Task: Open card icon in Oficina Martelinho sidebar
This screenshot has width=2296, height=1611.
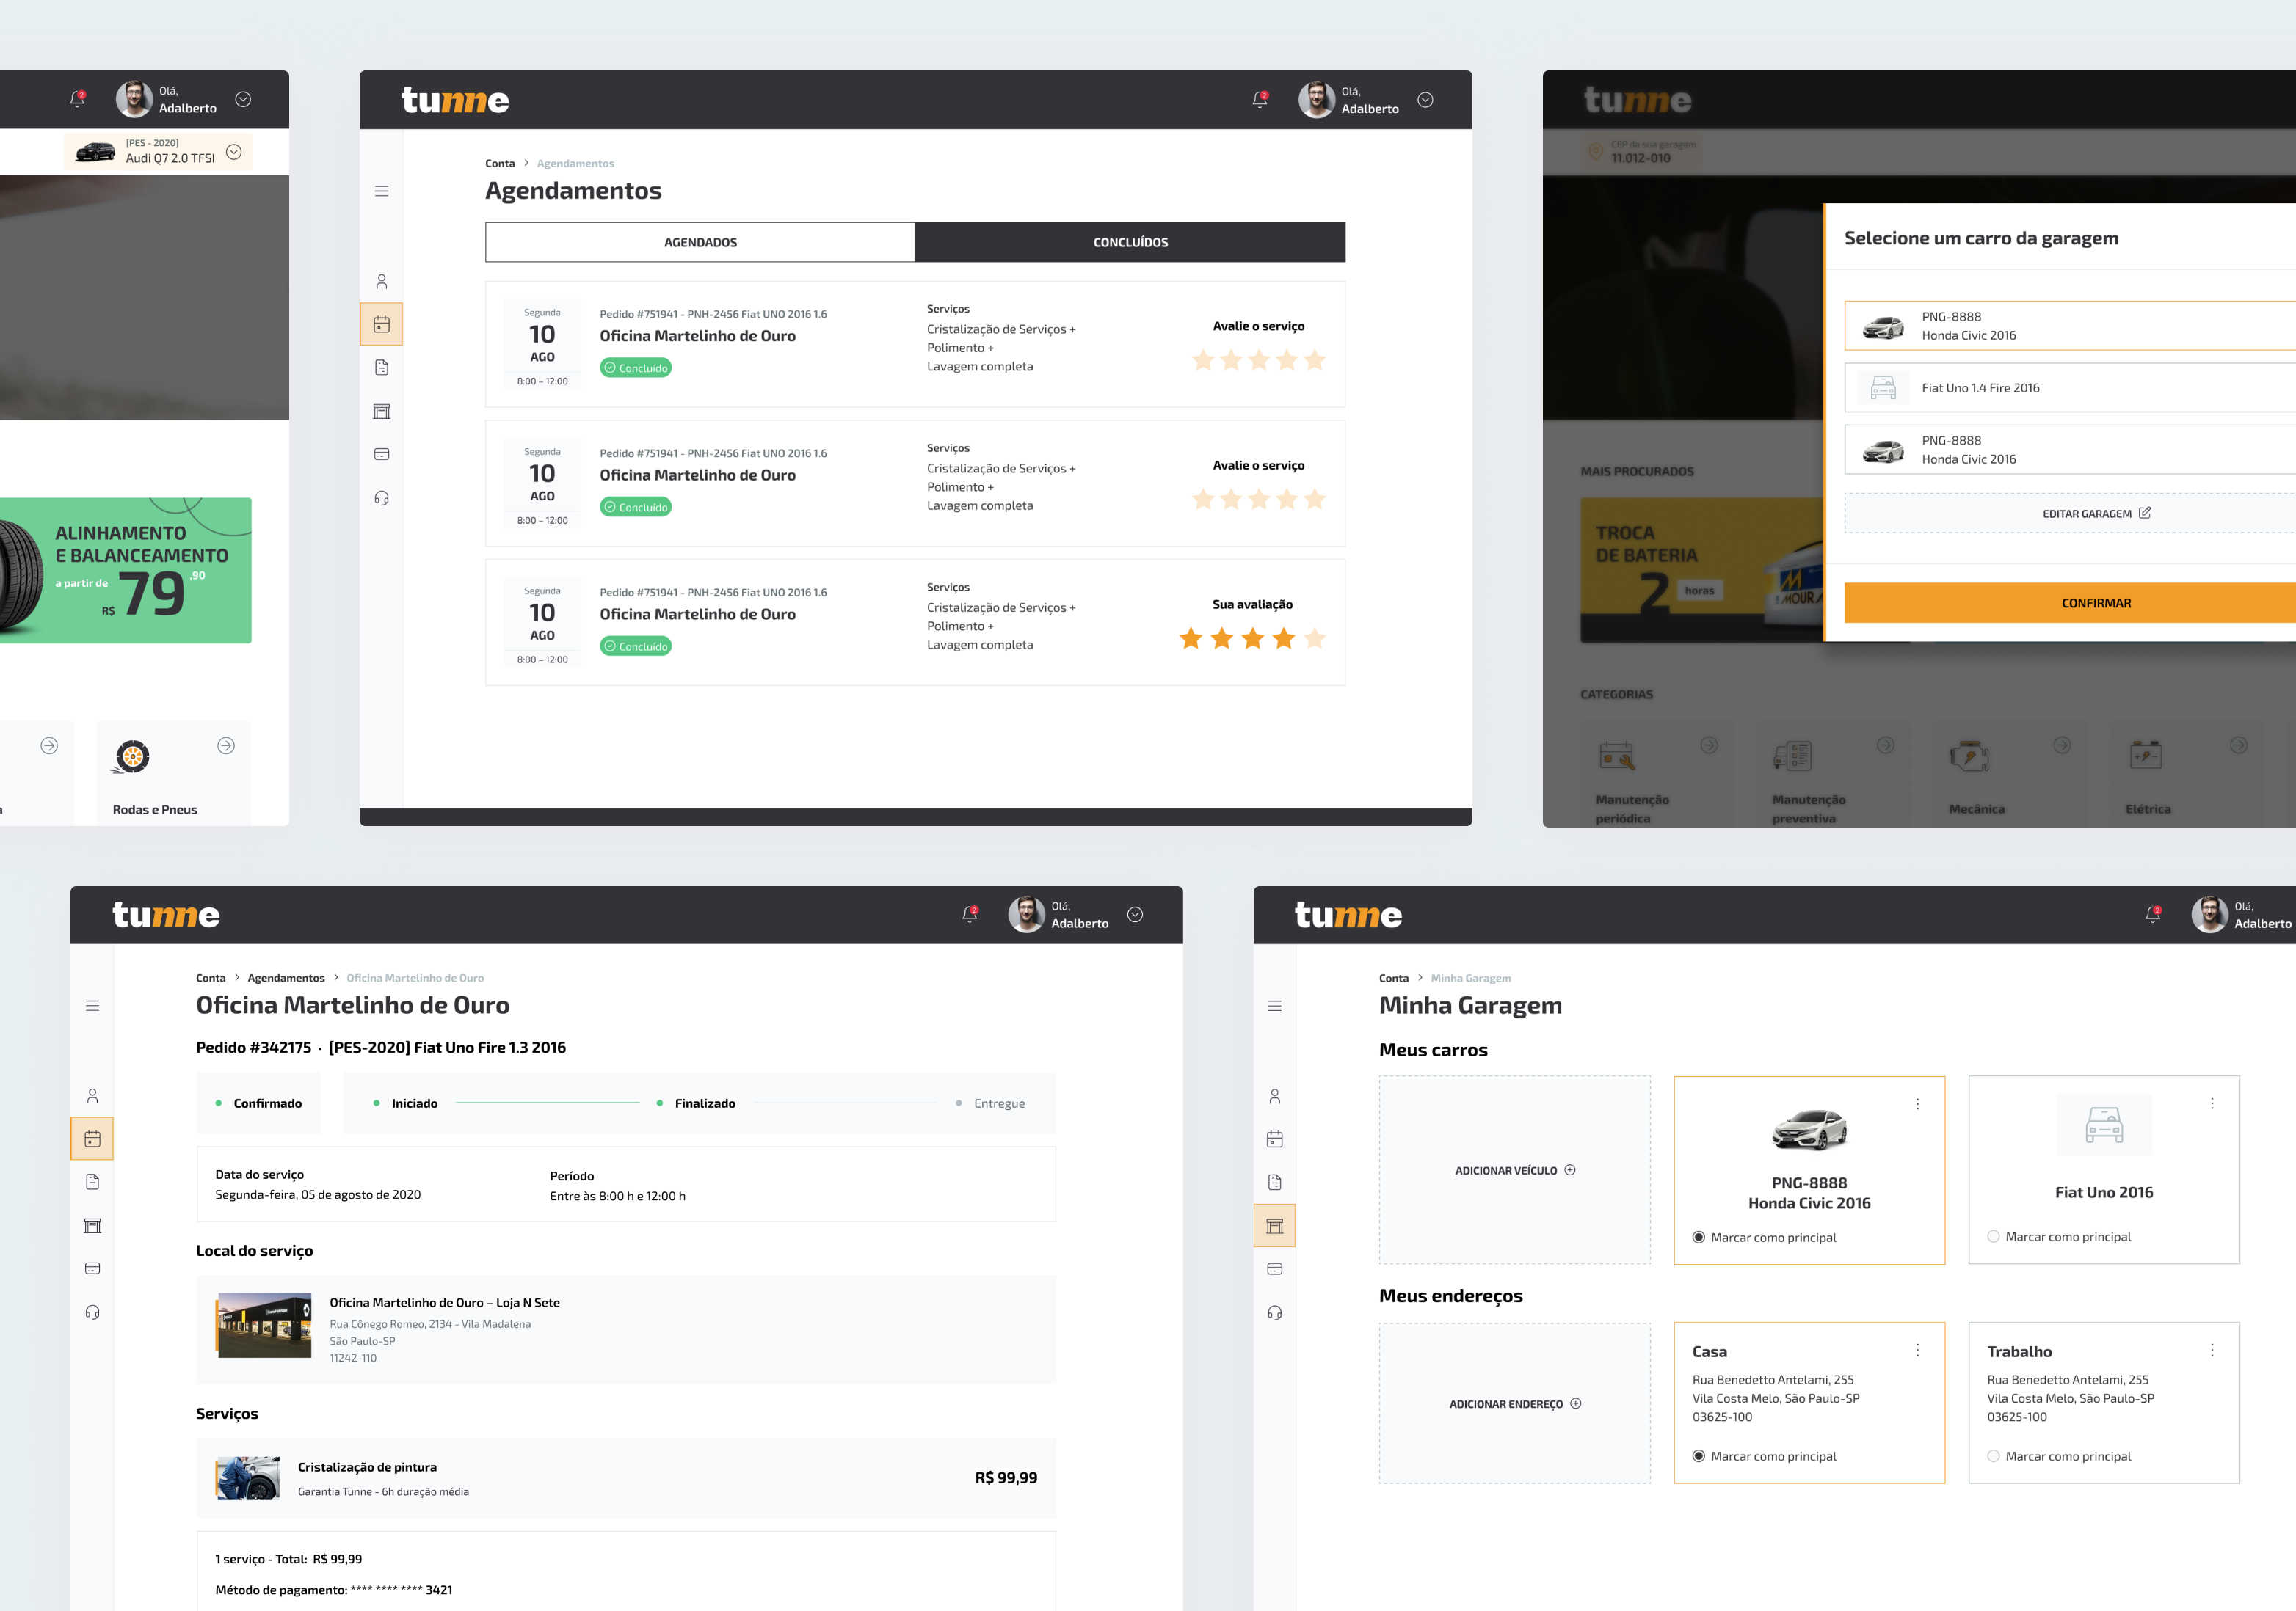Action: (92, 1268)
